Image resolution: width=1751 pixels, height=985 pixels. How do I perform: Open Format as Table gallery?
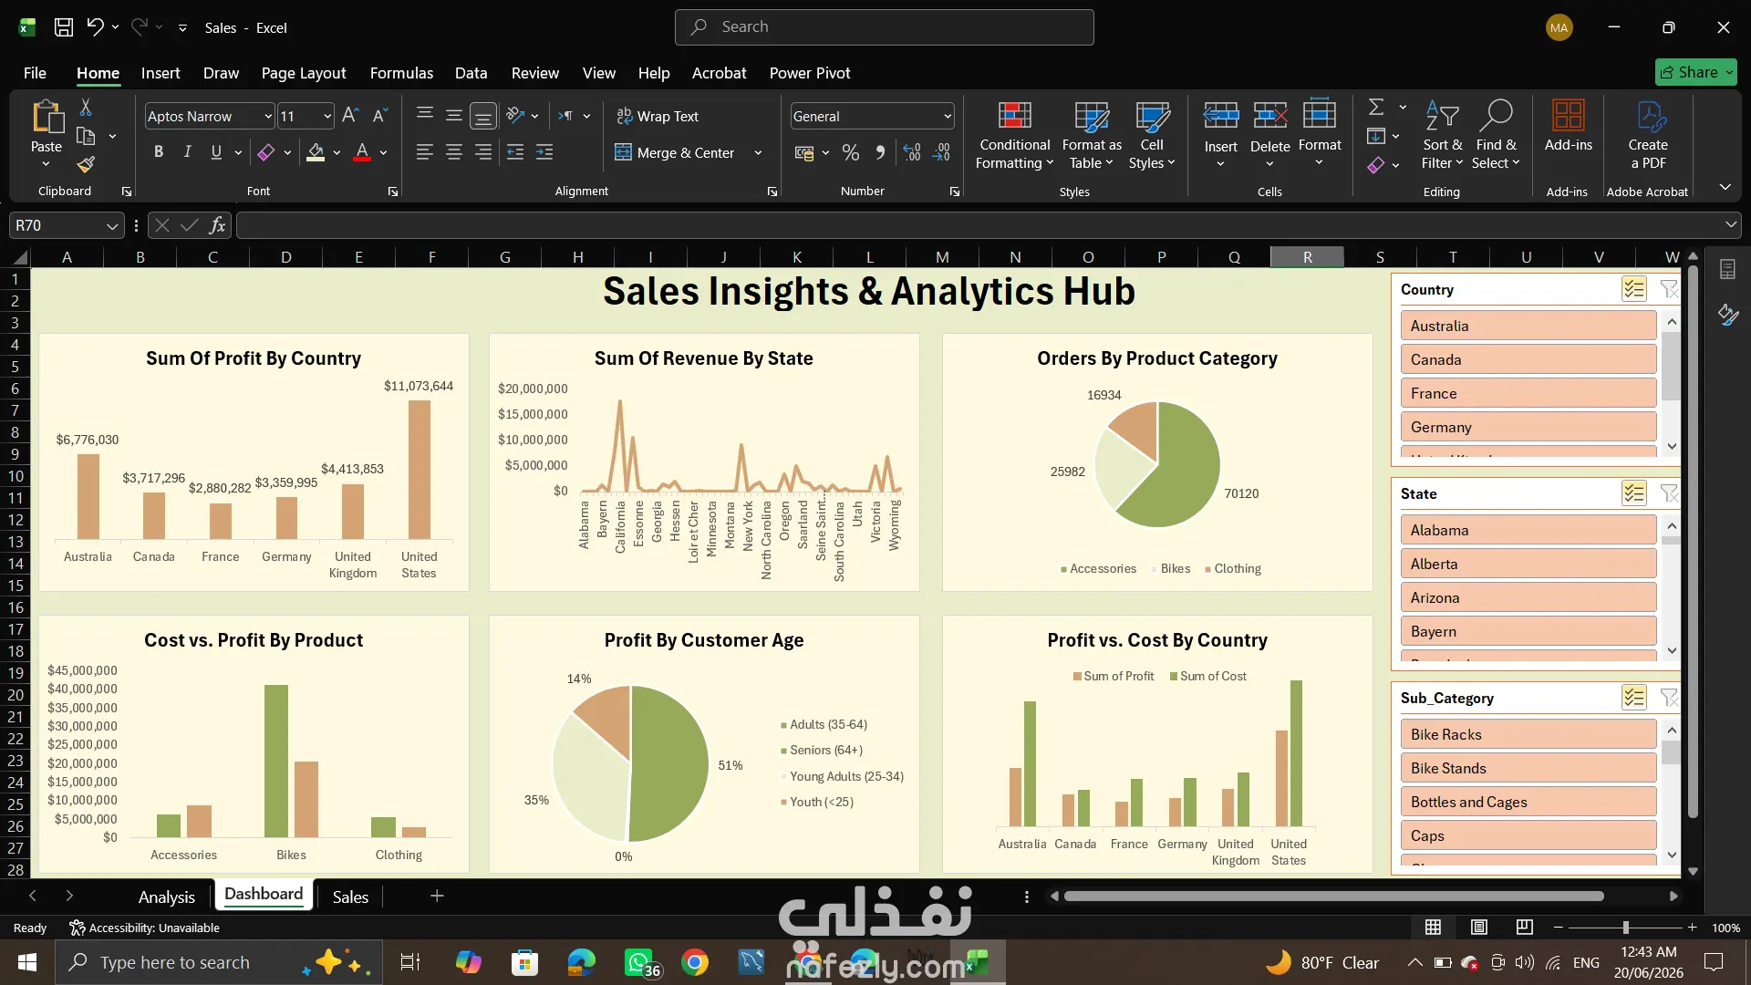(1092, 135)
